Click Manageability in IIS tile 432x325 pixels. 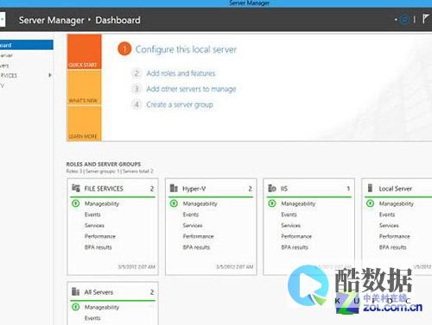point(298,203)
